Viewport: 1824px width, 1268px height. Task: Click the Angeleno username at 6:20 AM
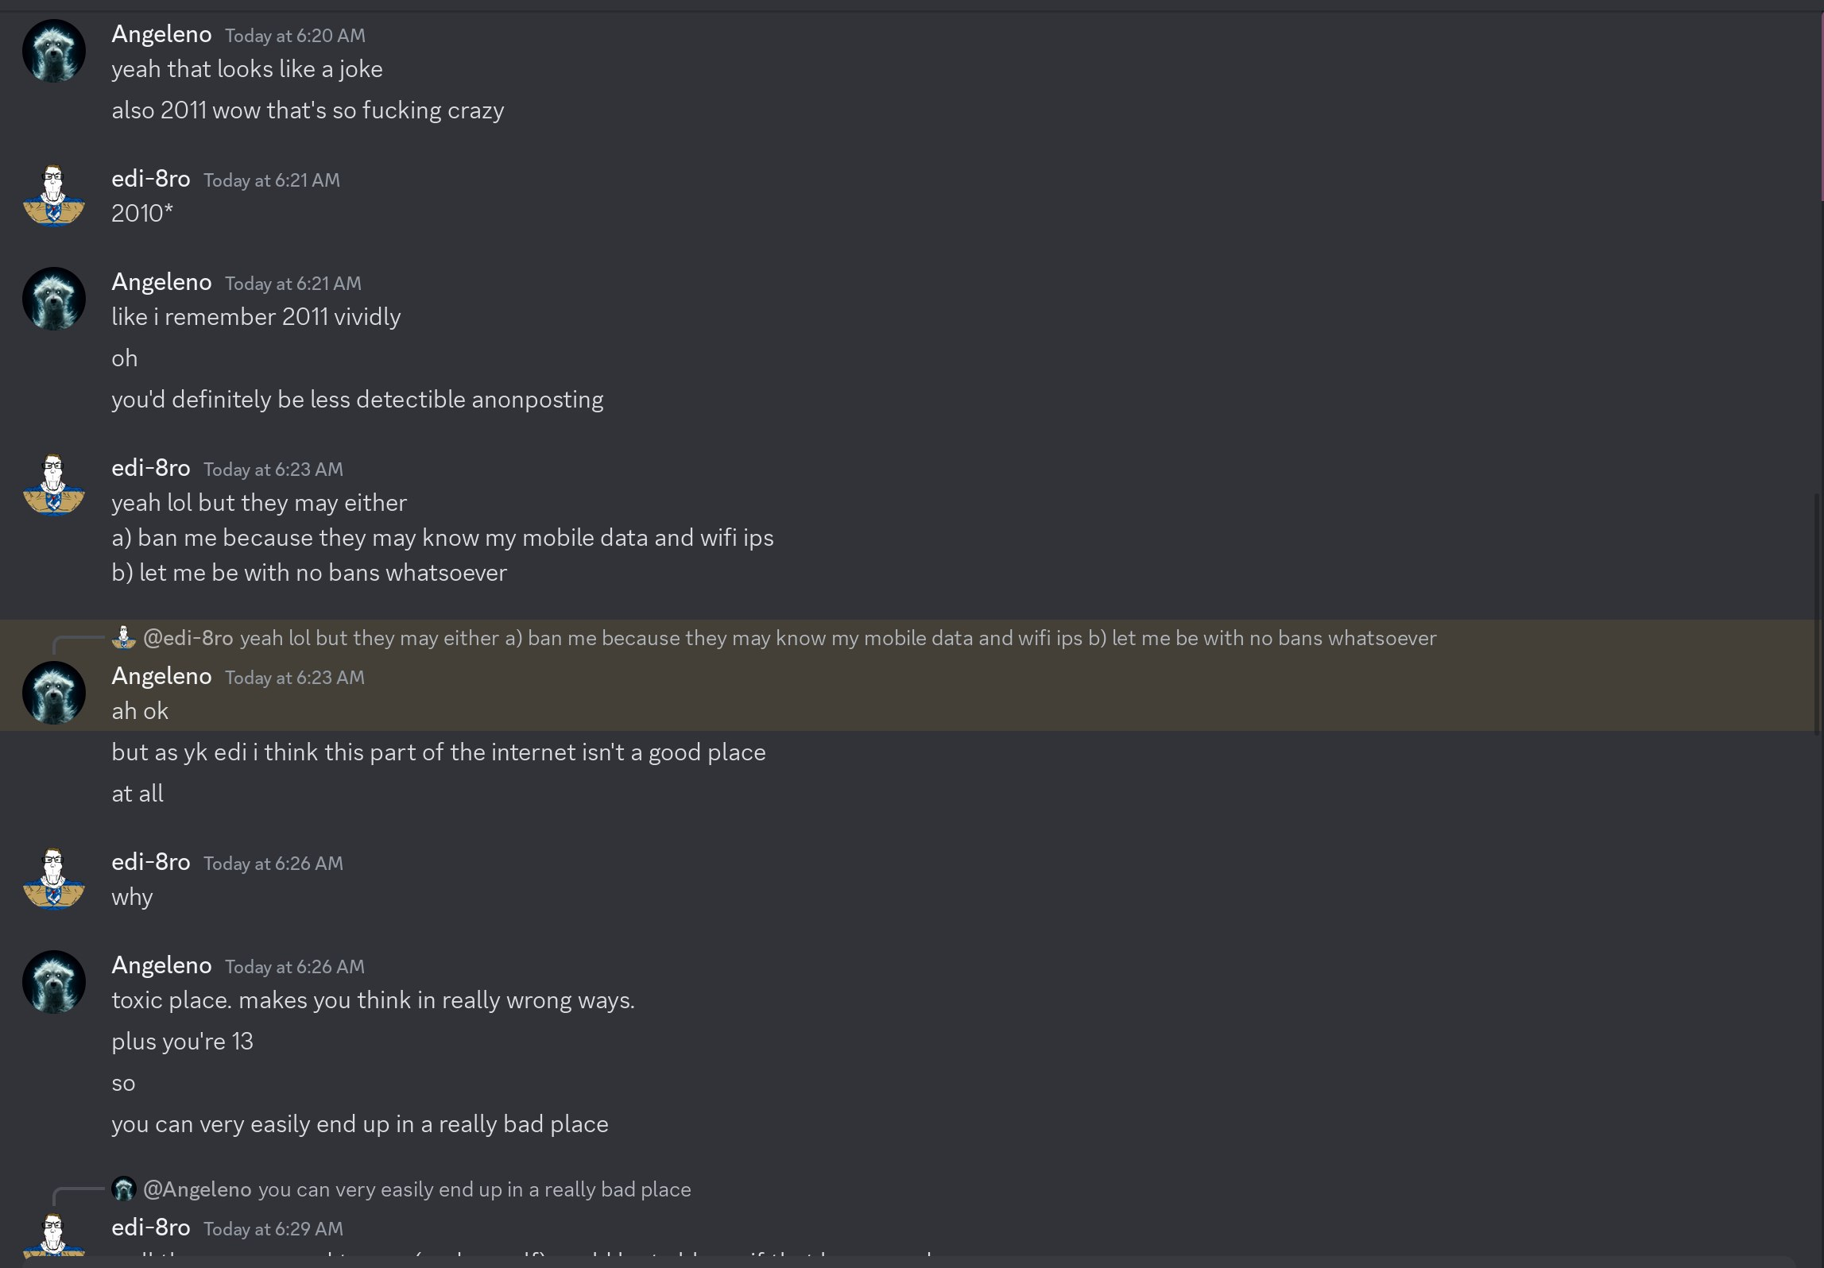coord(161,34)
